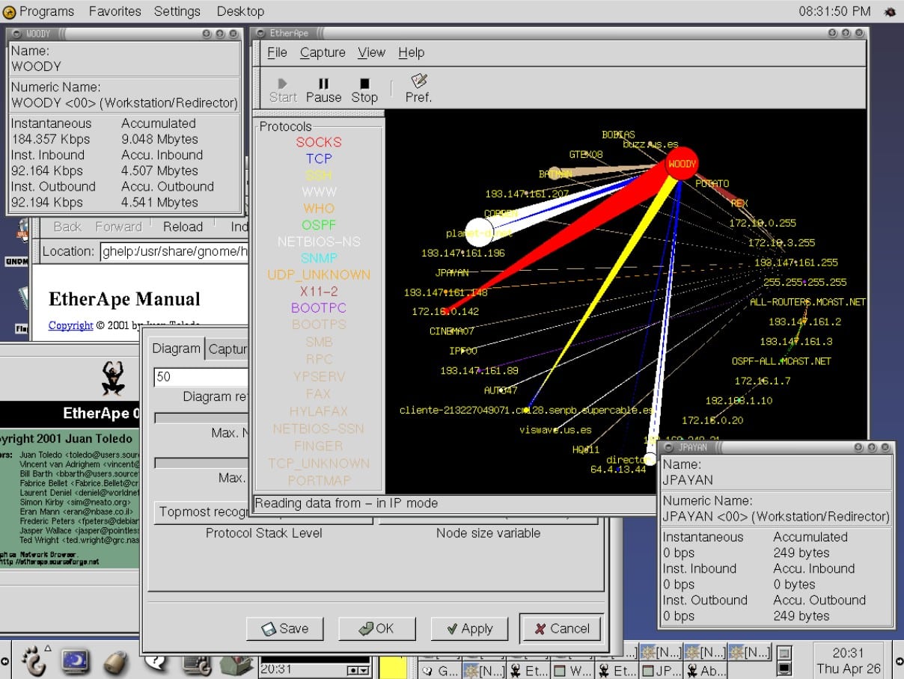
Task: Stop the network capture
Action: click(x=364, y=90)
